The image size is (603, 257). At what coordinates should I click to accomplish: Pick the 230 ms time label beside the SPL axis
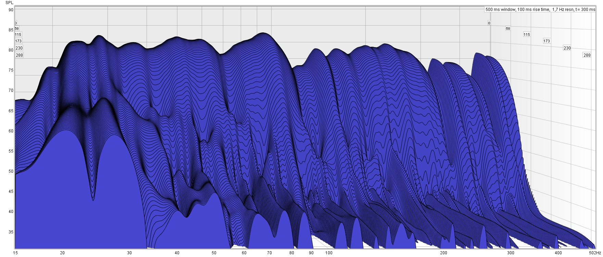tap(19, 48)
